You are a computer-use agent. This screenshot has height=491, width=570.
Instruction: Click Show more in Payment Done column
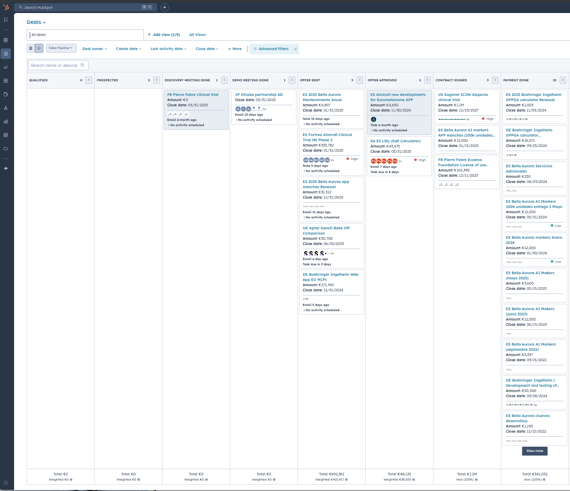click(x=535, y=451)
